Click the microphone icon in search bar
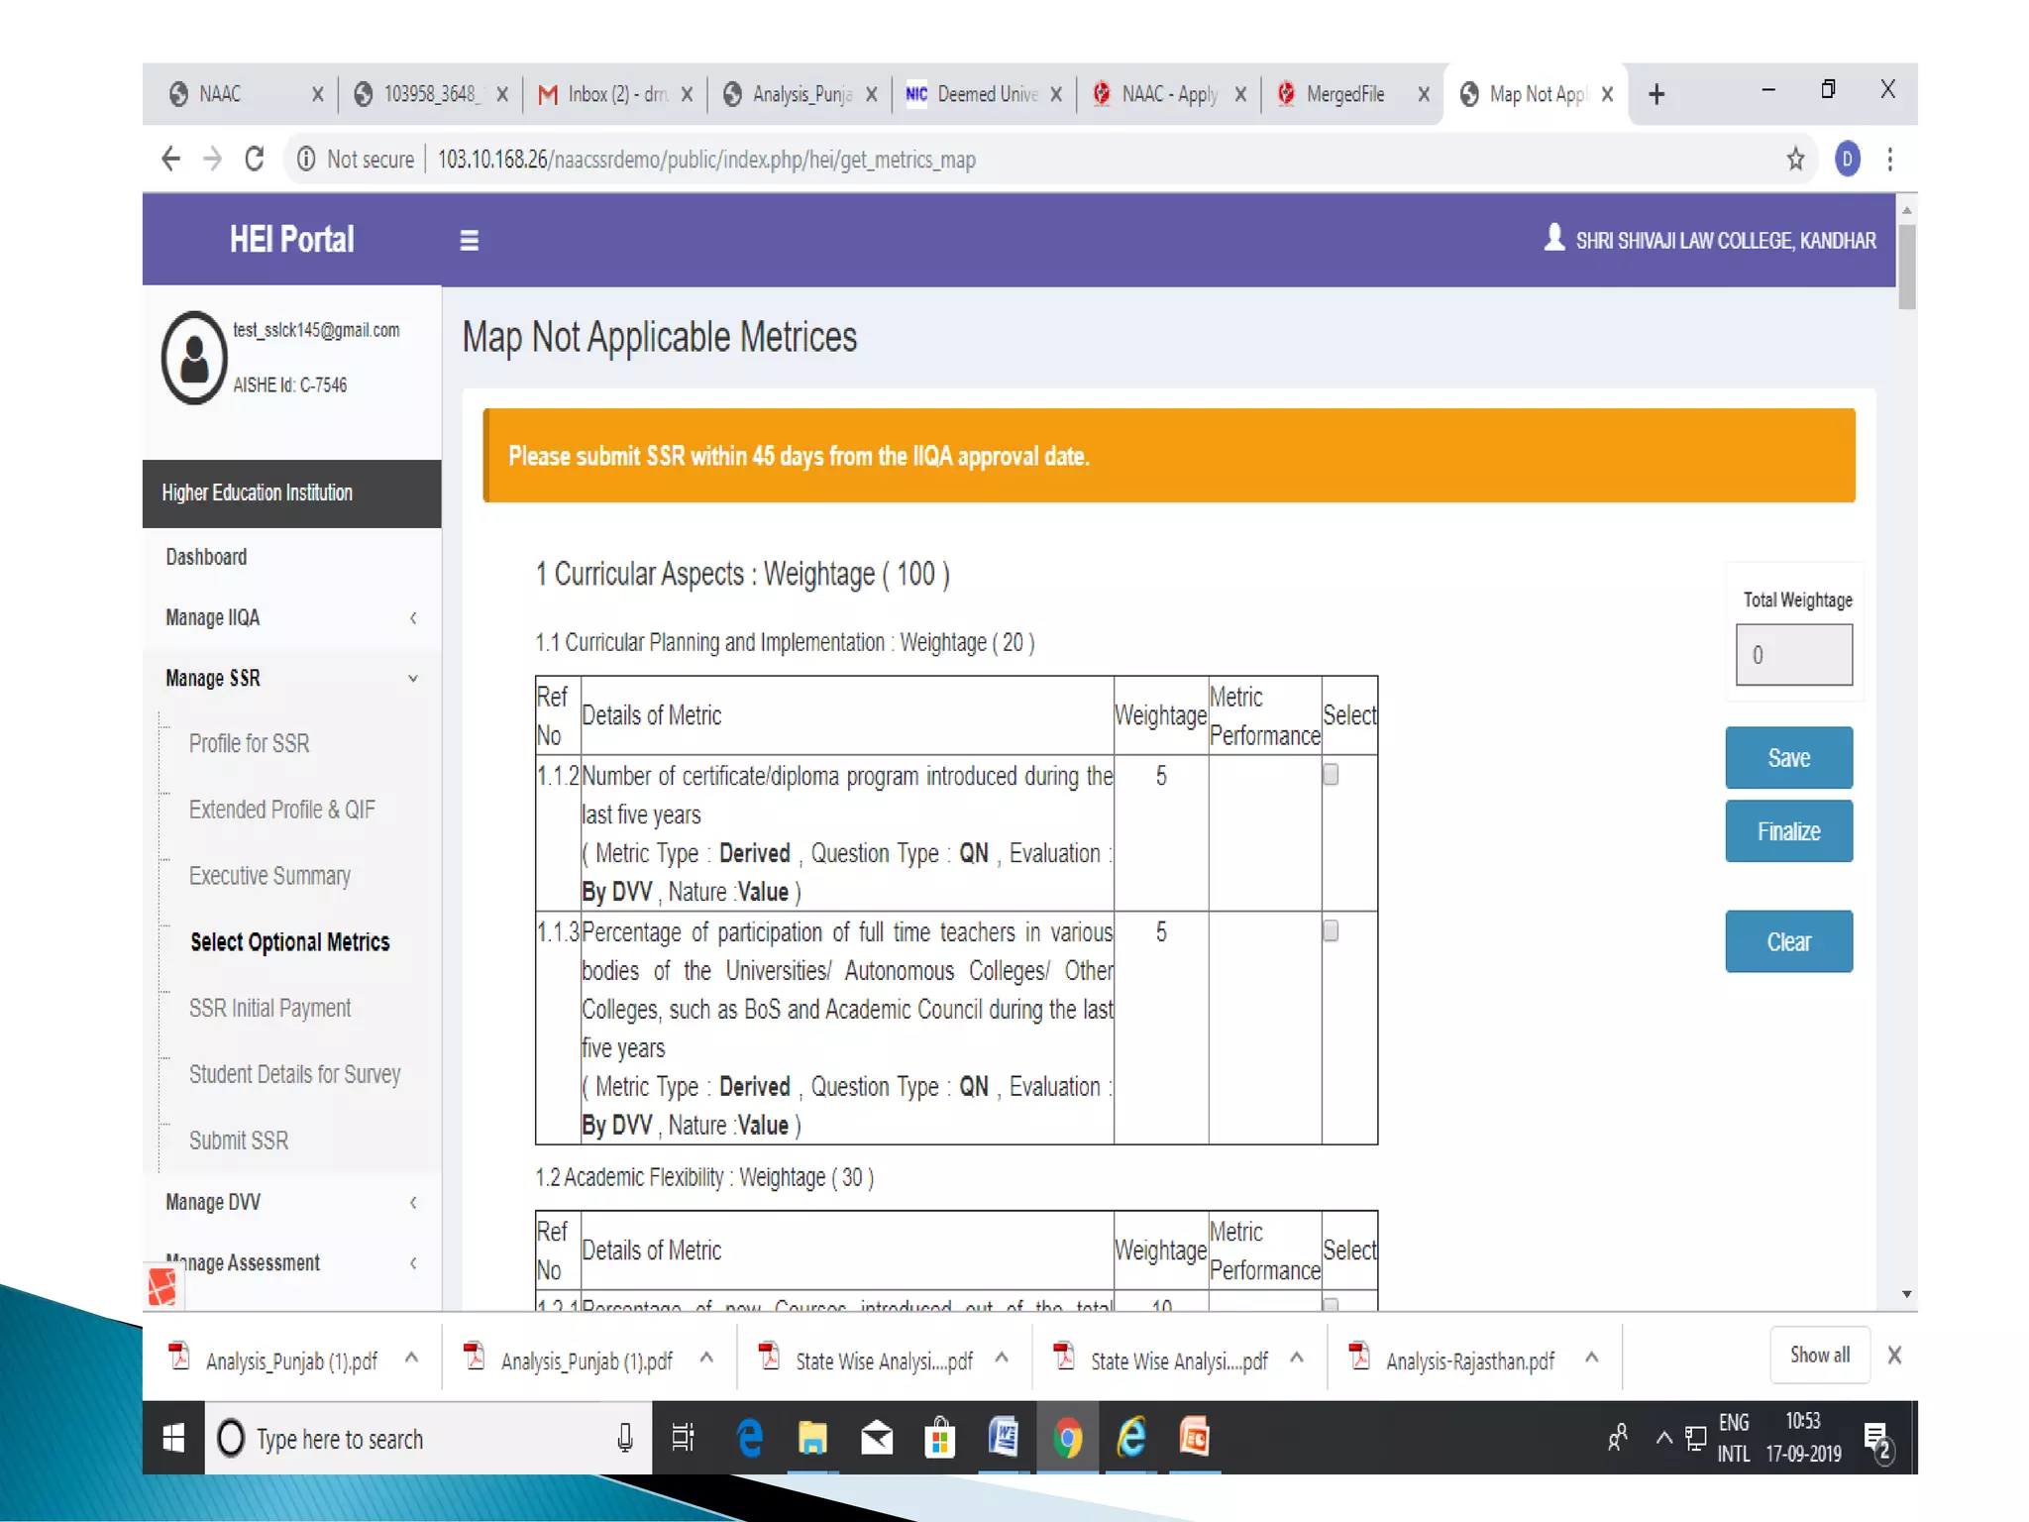Image resolution: width=2029 pixels, height=1522 pixels. [625, 1438]
